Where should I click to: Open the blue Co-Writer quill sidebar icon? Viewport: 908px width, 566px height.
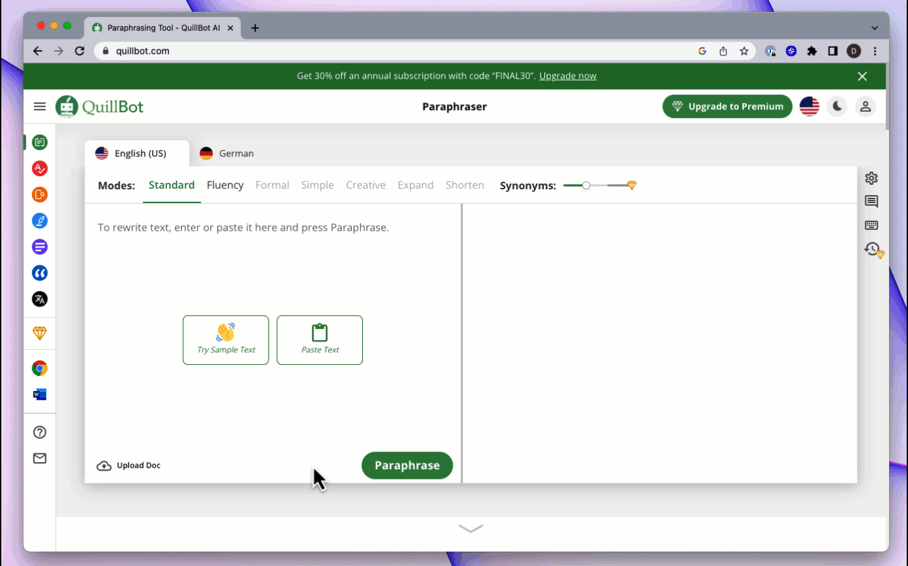40,221
